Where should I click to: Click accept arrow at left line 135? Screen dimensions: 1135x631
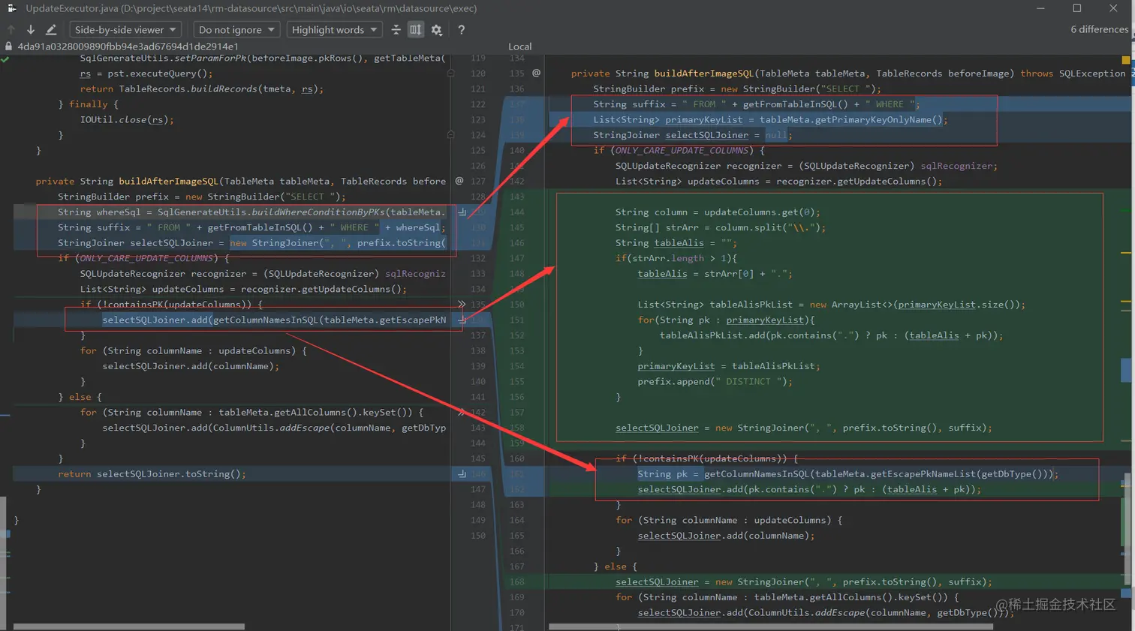[x=462, y=305]
